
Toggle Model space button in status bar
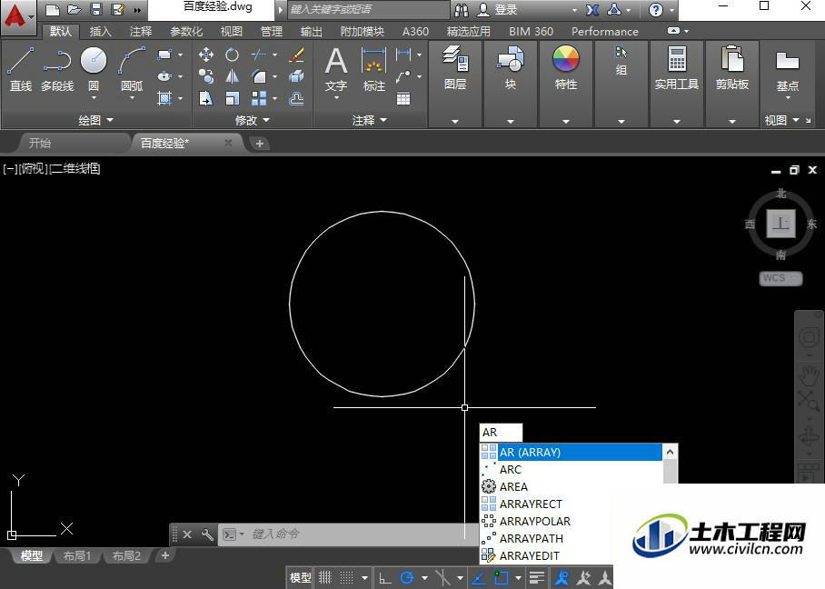click(x=301, y=578)
